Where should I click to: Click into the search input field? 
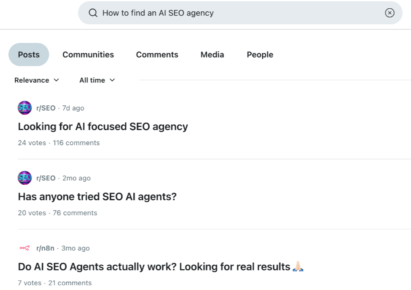coord(238,13)
